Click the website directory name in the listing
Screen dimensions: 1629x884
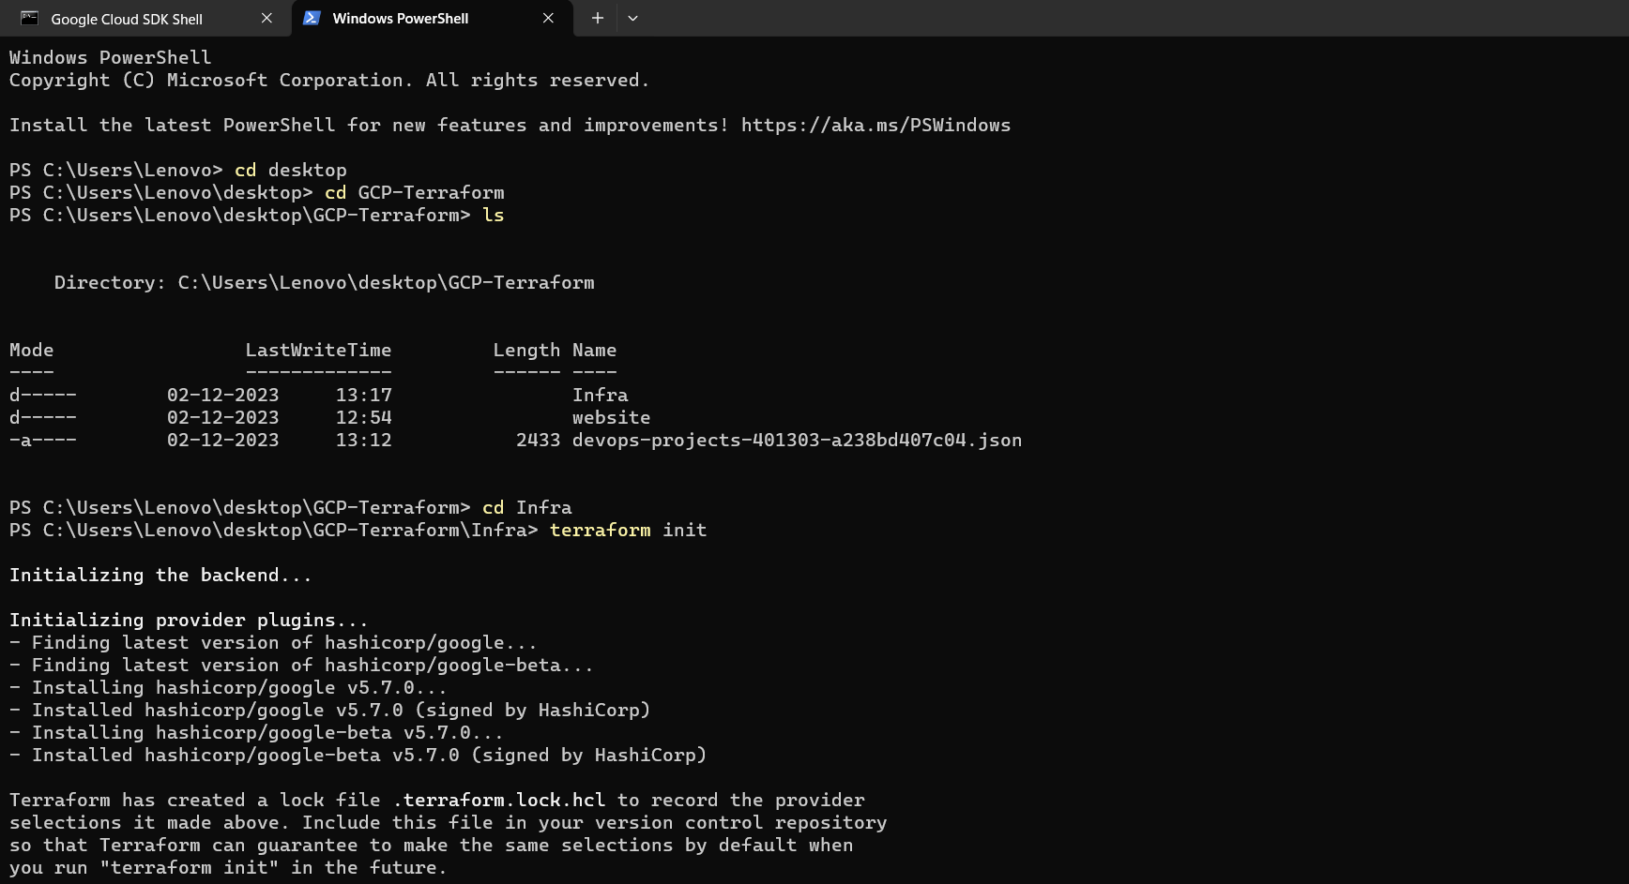click(611, 418)
